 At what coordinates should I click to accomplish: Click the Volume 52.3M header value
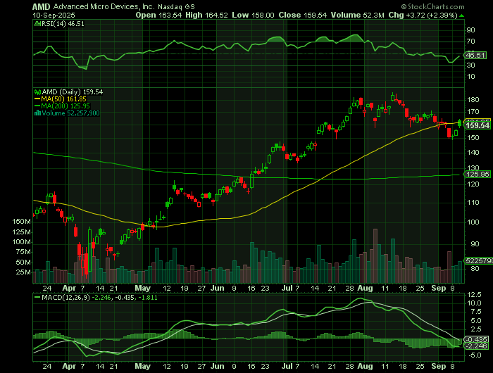[x=357, y=15]
